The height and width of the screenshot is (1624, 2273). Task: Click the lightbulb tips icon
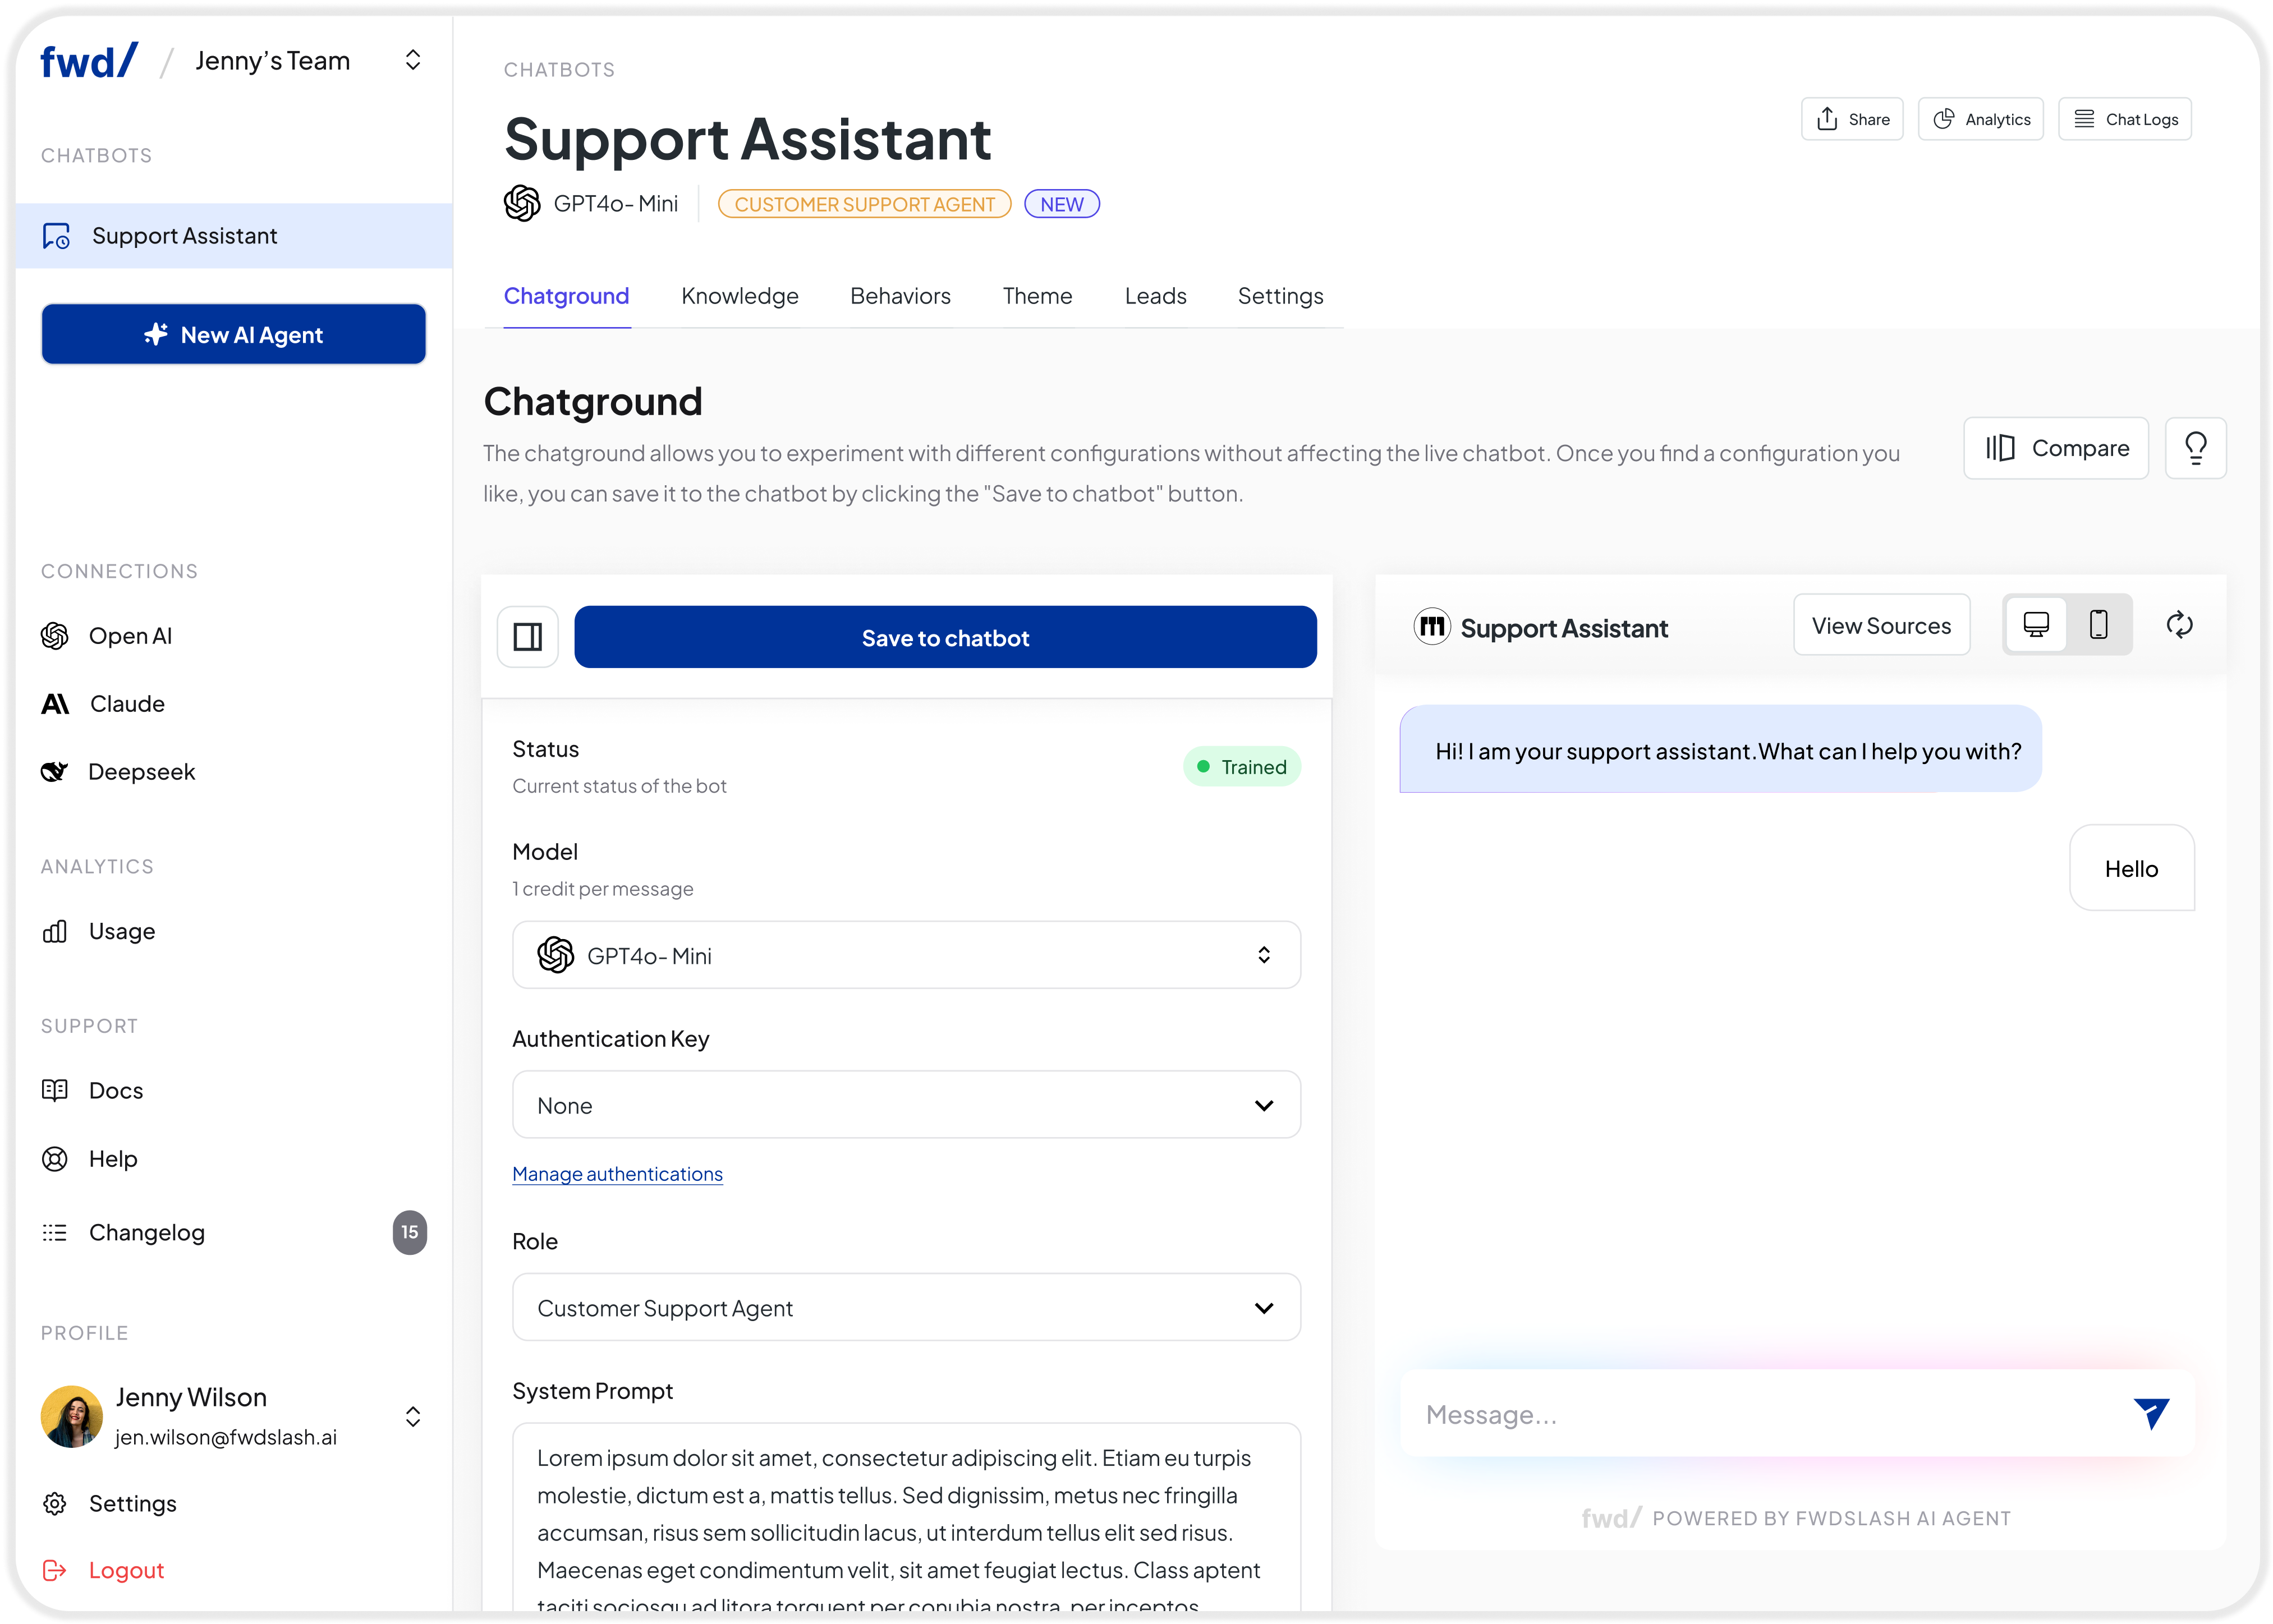[2195, 448]
